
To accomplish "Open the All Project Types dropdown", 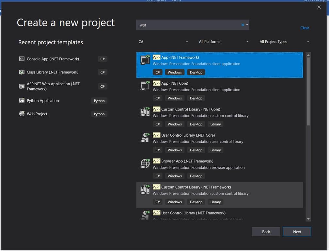I will point(284,42).
